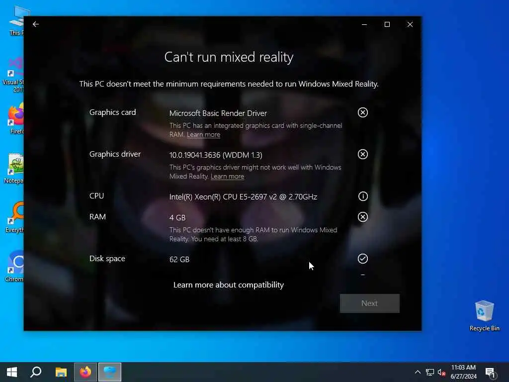Viewport: 509px width, 382px height.
Task: Click the CPU info status icon
Action: (362, 196)
